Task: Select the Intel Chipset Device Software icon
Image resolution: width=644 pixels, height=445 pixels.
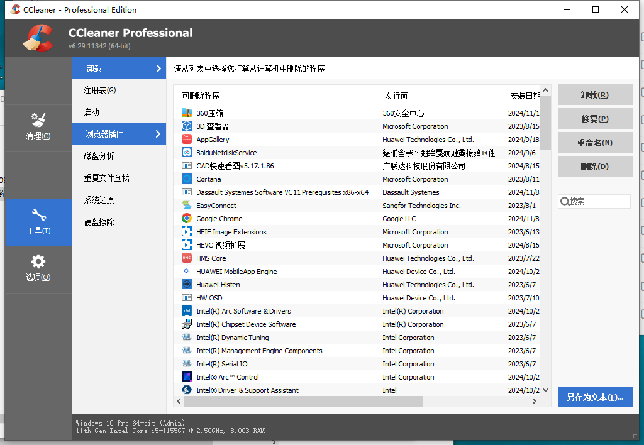Action: (x=187, y=324)
